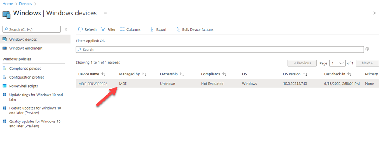Open the Filter funnel icon
Viewport: 379px width, 145px height.
pyautogui.click(x=103, y=29)
